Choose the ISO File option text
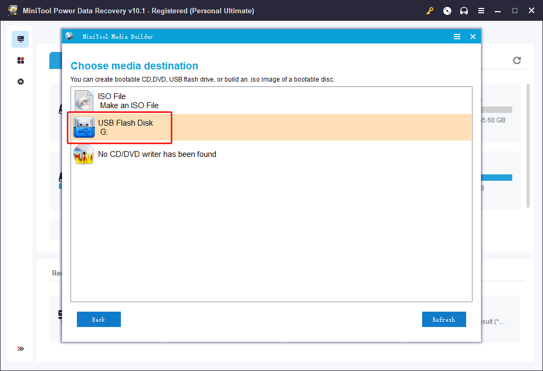 point(111,96)
